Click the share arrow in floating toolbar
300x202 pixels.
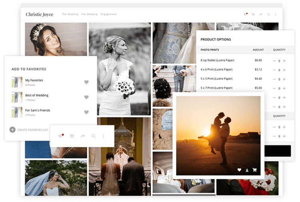click(83, 136)
